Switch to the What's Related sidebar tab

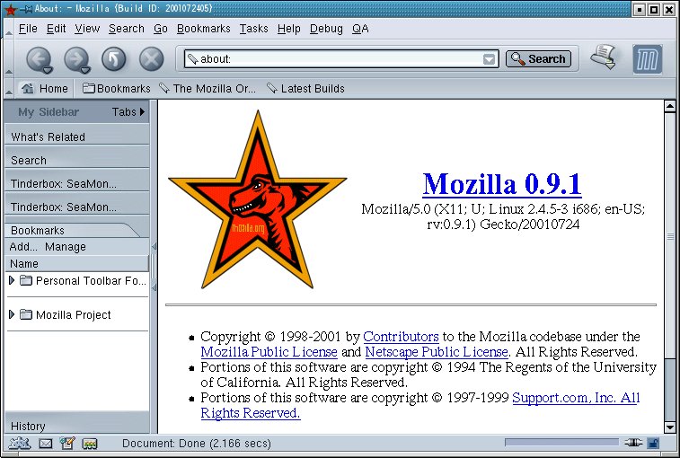pos(76,137)
